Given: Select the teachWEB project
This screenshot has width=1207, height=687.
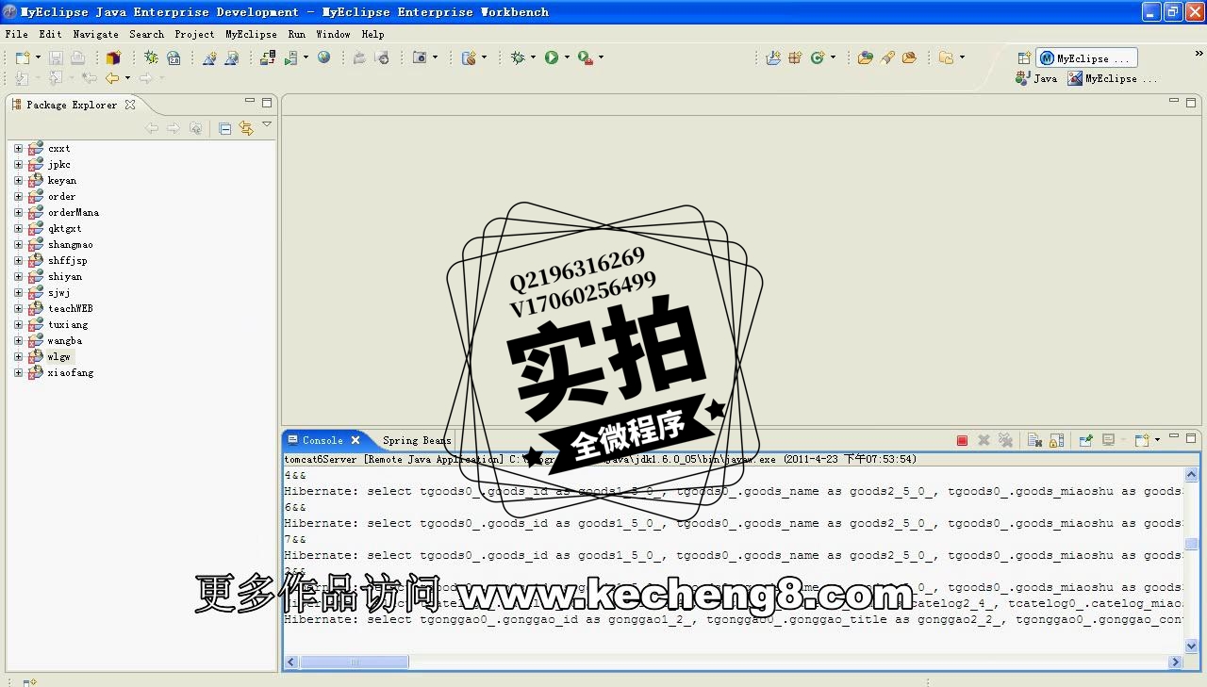Looking at the screenshot, I should click(x=71, y=309).
